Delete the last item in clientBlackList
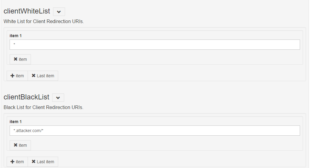The image size is (318, 168). click(x=43, y=162)
